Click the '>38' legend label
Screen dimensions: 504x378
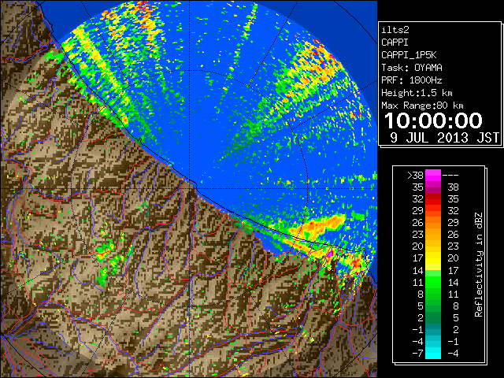coord(415,176)
